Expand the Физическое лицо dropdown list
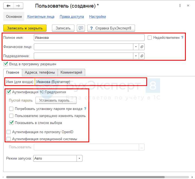Viewport: 195px width, 179px height. [136, 47]
